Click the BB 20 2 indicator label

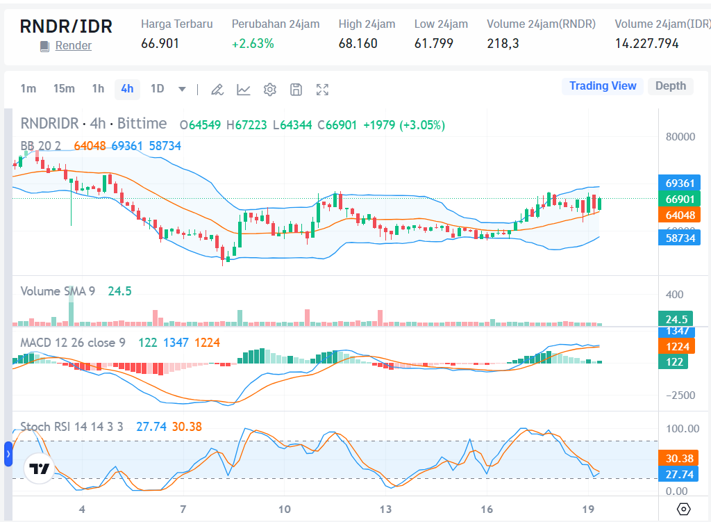click(40, 146)
